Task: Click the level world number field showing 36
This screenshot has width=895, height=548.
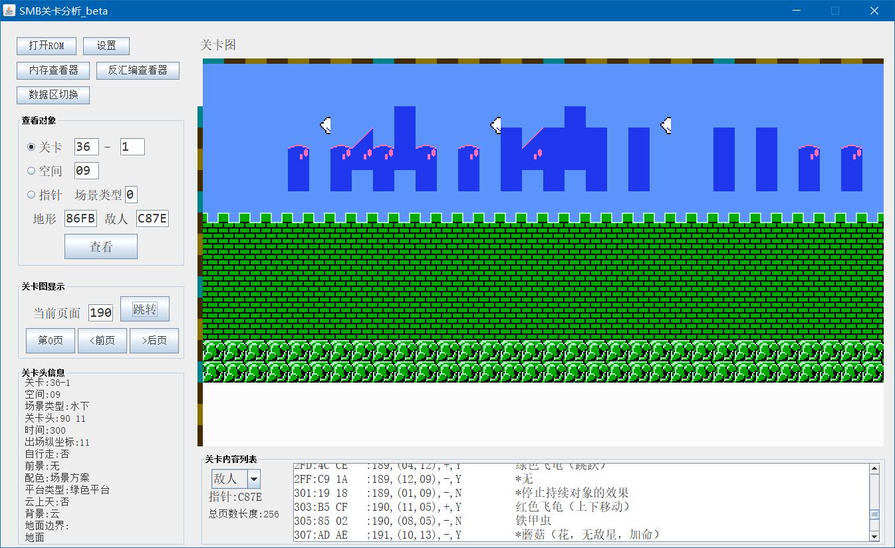Action: (x=86, y=147)
